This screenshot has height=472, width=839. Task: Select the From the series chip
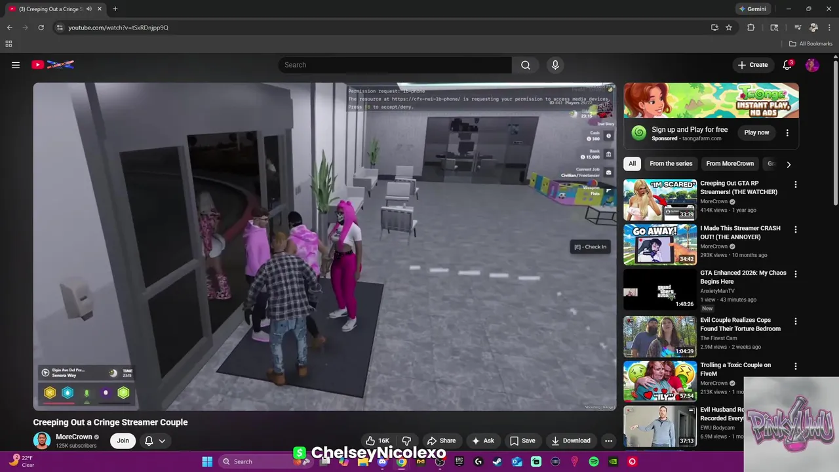(671, 164)
